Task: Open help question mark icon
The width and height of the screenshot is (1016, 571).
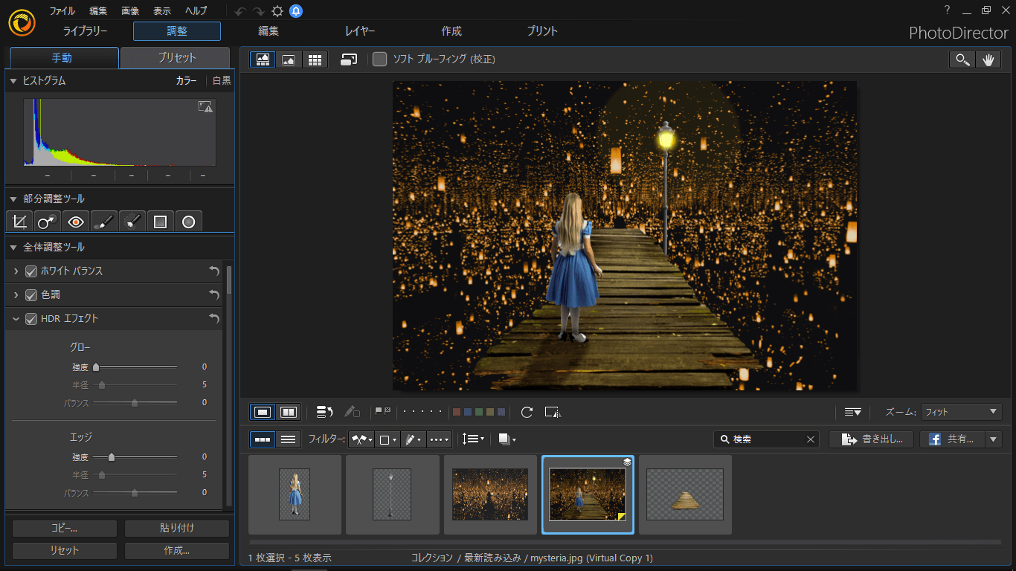Action: tap(947, 10)
